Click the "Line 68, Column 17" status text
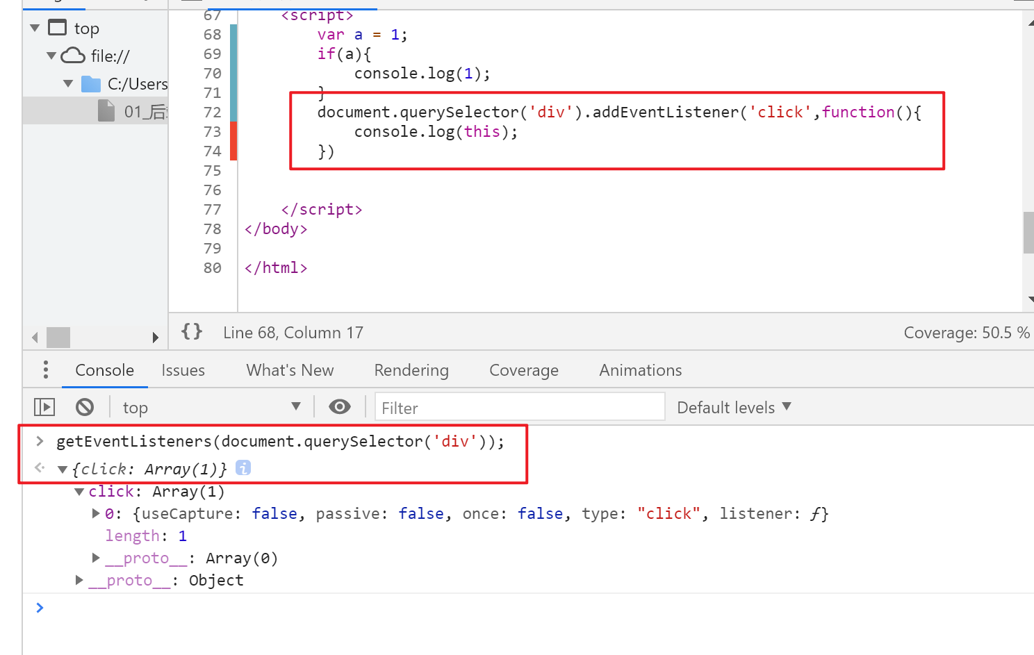The image size is (1034, 655). pos(293,333)
